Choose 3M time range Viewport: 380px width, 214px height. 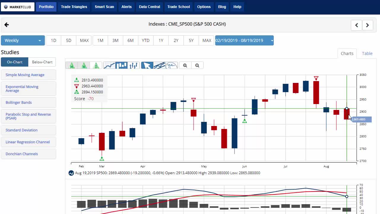point(115,40)
